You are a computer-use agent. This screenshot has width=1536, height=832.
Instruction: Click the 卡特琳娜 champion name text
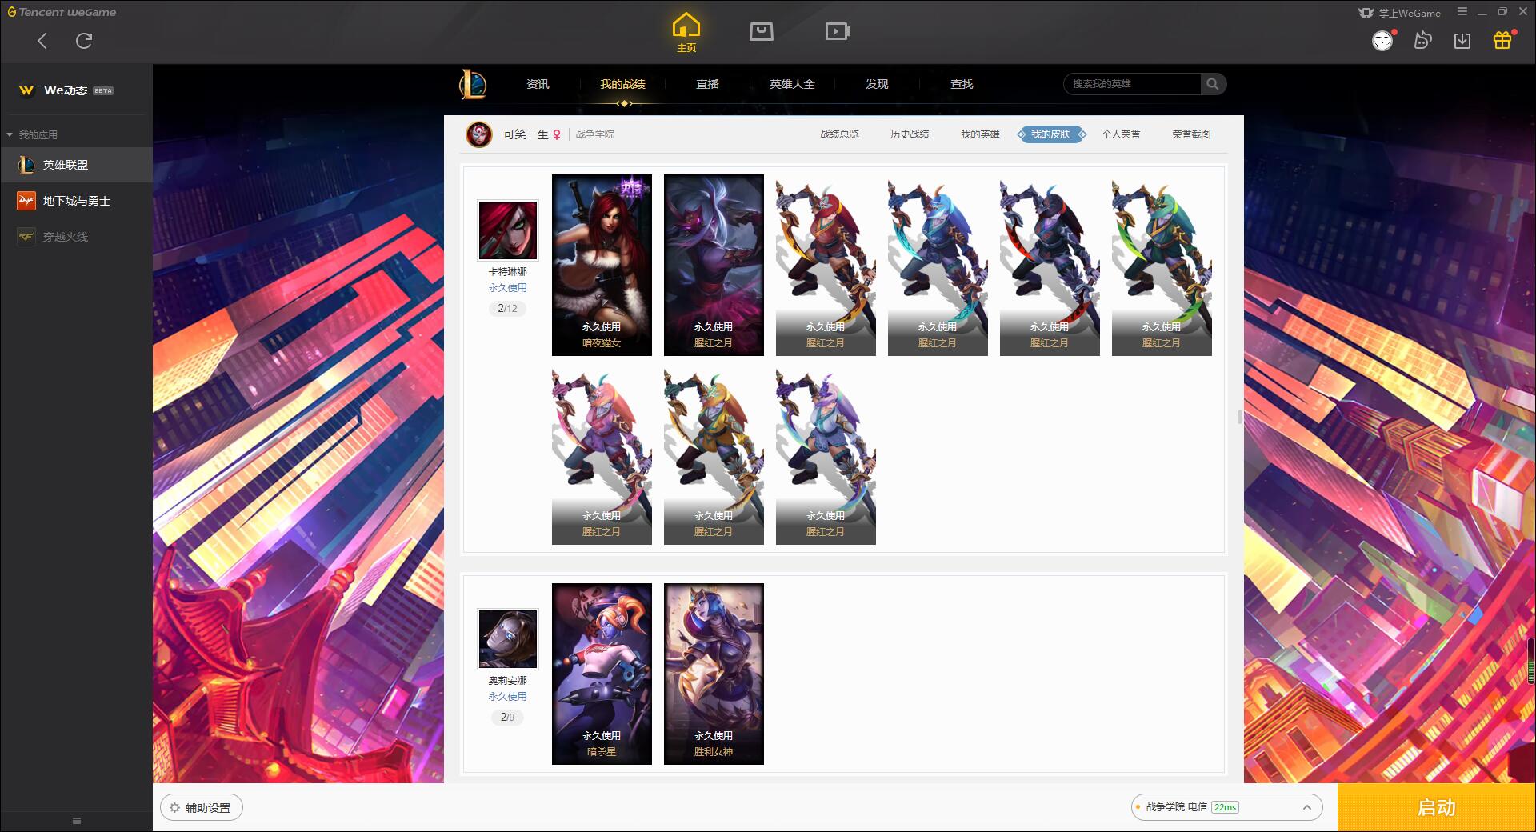tap(508, 272)
